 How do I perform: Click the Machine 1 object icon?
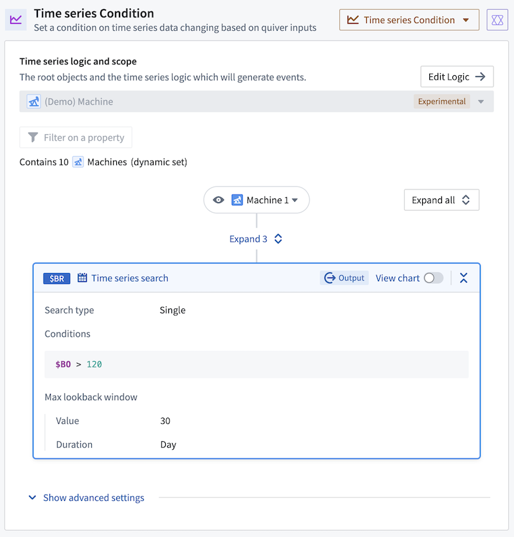tap(237, 200)
